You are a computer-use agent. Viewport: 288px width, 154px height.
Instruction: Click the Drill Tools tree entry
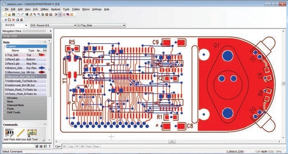click(14, 112)
